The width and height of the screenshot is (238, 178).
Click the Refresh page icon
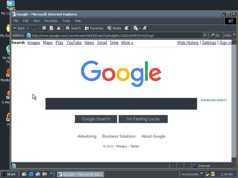tap(51, 28)
